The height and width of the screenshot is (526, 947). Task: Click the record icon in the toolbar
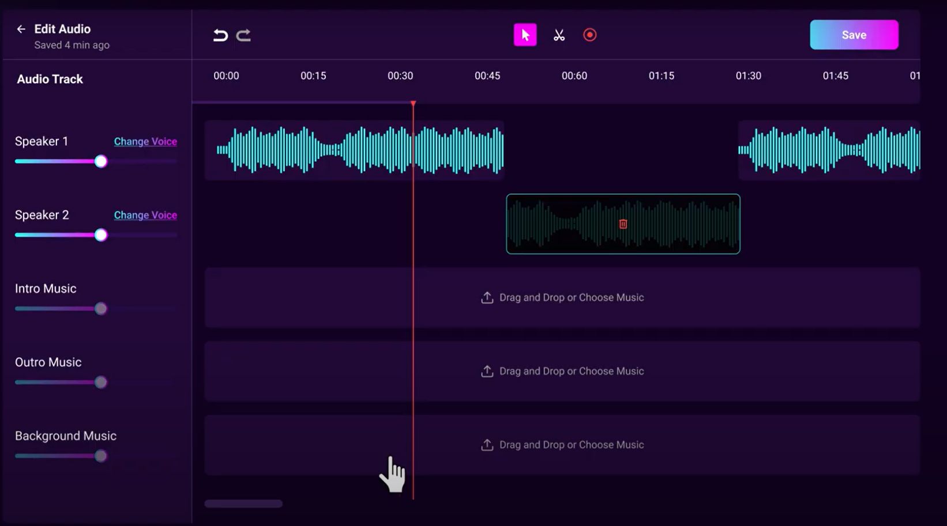589,35
